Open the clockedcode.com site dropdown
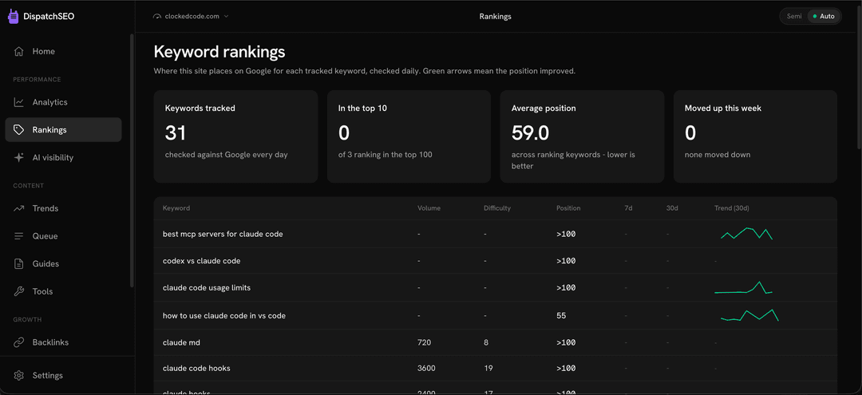This screenshot has width=862, height=395. coord(191,17)
